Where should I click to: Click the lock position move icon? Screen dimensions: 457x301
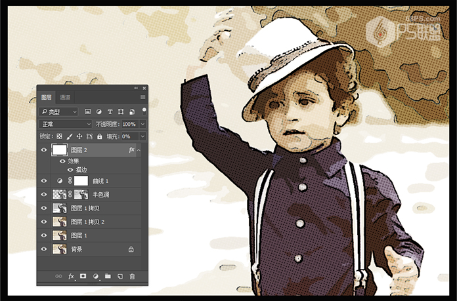tap(79, 136)
